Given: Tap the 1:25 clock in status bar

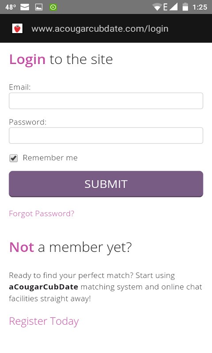Looking at the screenshot, I should (x=200, y=7).
